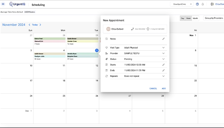Open the help question-mark icon
Screen dimensions: 224x128
pyautogui.click(x=197, y=4)
